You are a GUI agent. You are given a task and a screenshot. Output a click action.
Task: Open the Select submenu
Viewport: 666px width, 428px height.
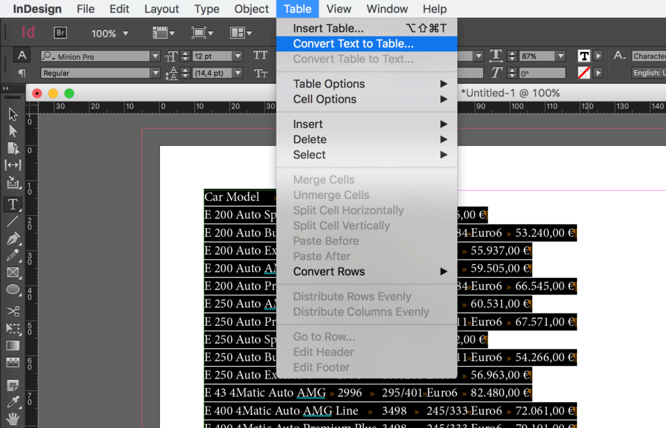367,155
